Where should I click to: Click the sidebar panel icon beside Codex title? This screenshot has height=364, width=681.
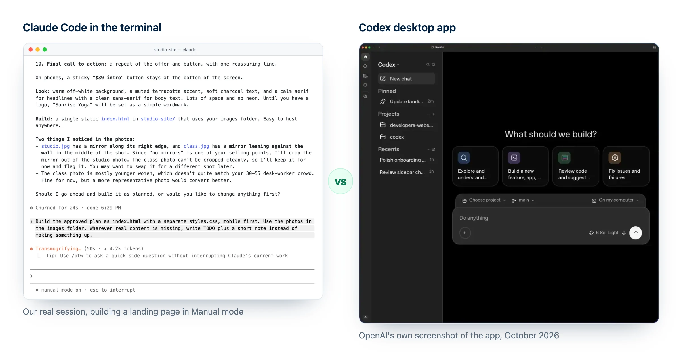[x=434, y=64]
